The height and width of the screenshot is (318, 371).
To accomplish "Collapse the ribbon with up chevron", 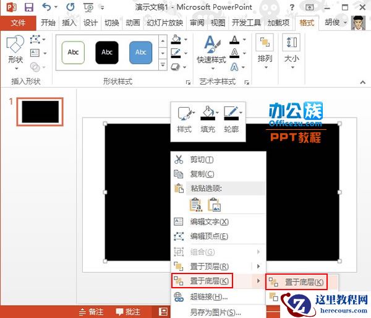I will pos(363,82).
